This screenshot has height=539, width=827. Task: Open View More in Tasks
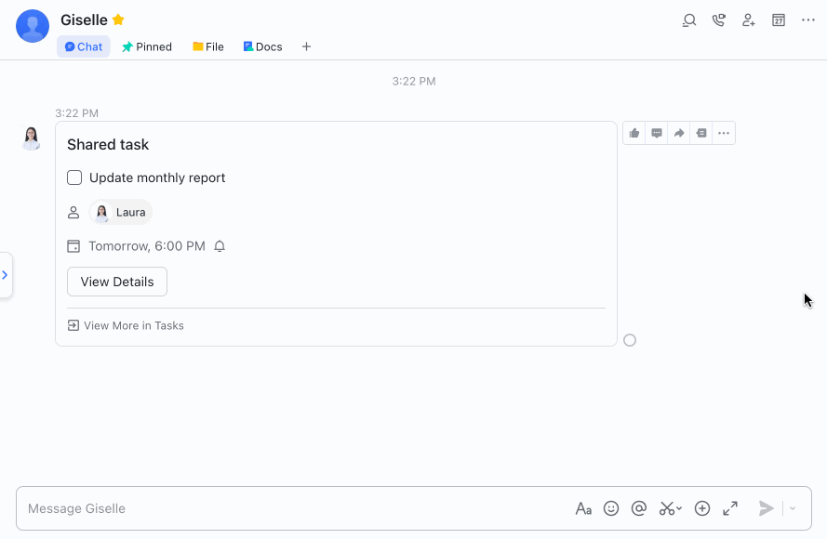click(x=126, y=325)
